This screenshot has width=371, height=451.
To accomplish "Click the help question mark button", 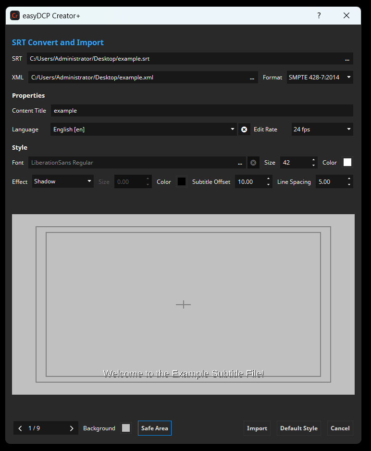I will [x=319, y=16].
